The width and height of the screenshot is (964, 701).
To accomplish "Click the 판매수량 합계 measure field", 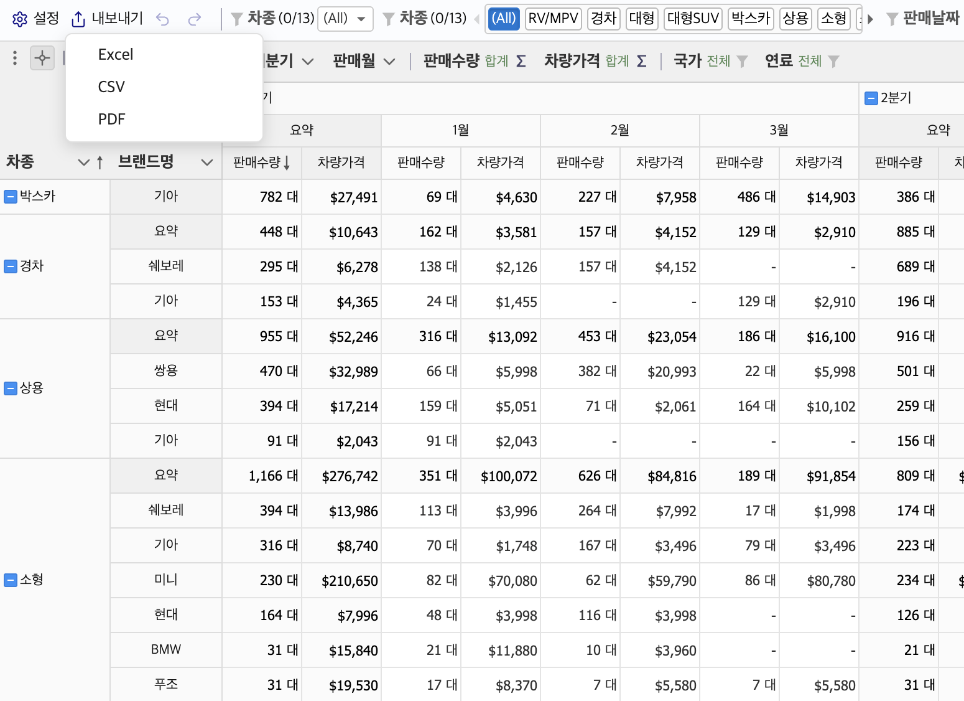I will tap(475, 61).
